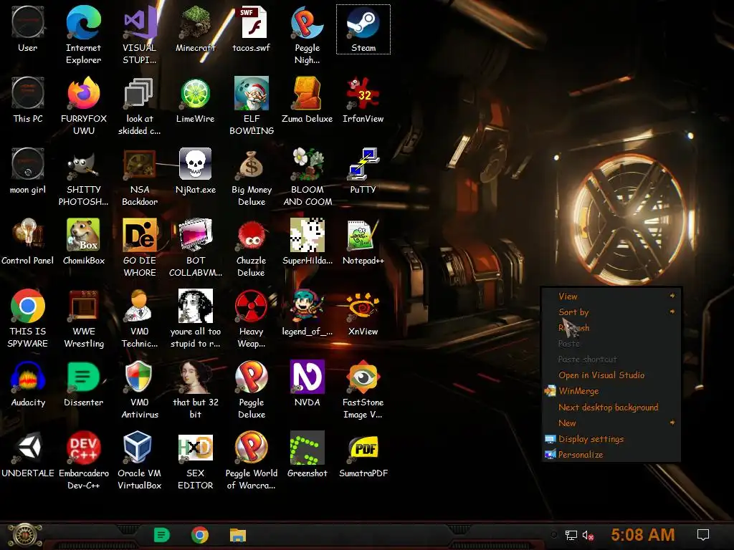Open the Start button on taskbar
734x550 pixels.
coord(26,535)
